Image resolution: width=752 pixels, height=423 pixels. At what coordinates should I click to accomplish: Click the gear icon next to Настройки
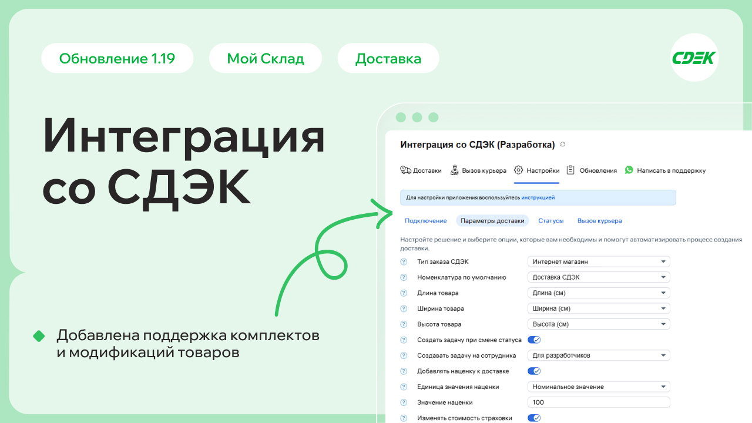(x=518, y=170)
